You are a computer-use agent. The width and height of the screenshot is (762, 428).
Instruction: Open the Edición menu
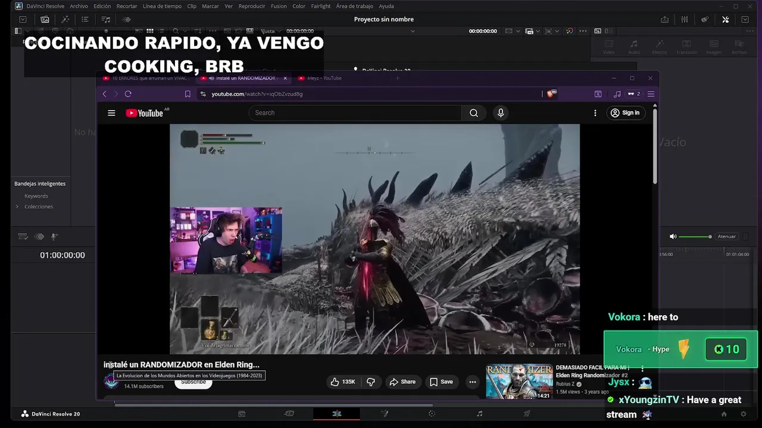pos(102,6)
